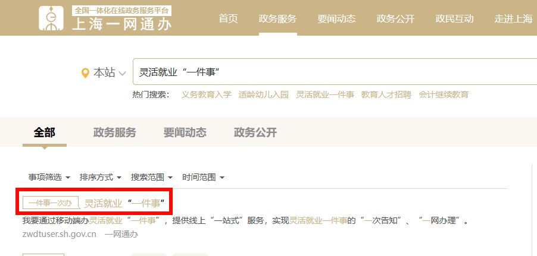This screenshot has width=537, height=256.
Task: Expand the 排序方式 sort dropdown
Action: 101,178
